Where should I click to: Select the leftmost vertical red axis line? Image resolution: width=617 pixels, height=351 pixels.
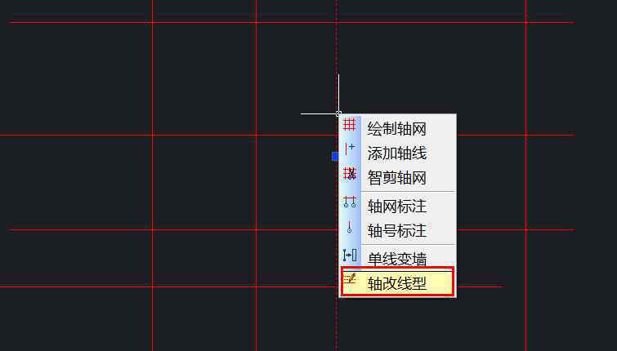point(153,175)
